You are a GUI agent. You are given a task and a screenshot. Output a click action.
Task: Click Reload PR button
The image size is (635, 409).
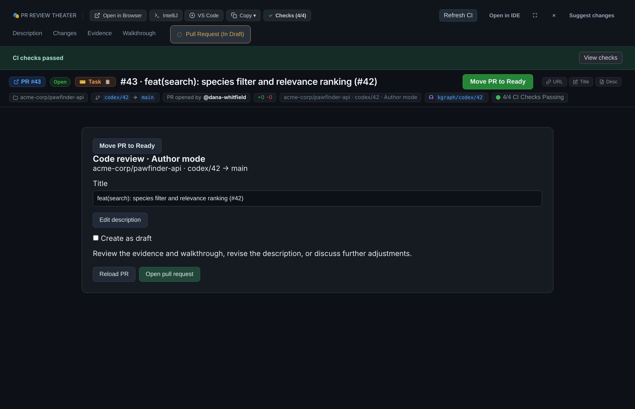tap(114, 274)
